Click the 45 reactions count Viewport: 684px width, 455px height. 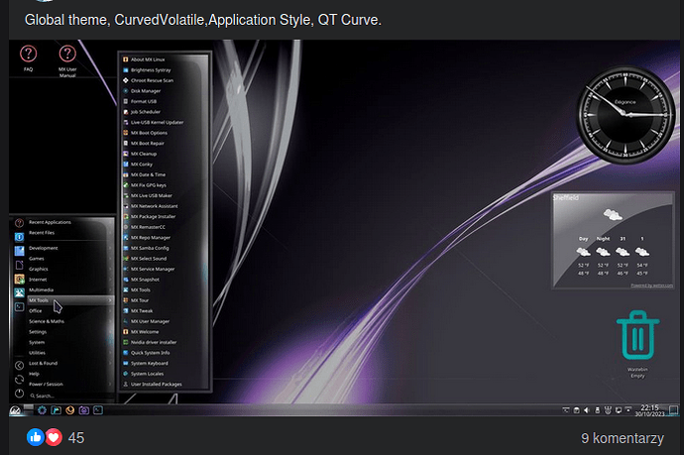point(76,438)
